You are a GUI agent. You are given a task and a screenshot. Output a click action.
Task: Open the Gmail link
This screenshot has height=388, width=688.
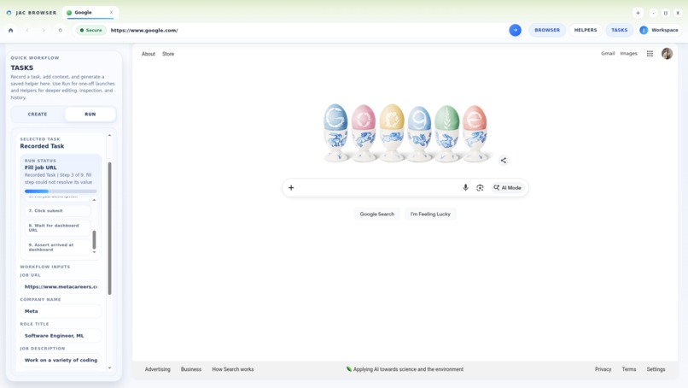click(608, 54)
